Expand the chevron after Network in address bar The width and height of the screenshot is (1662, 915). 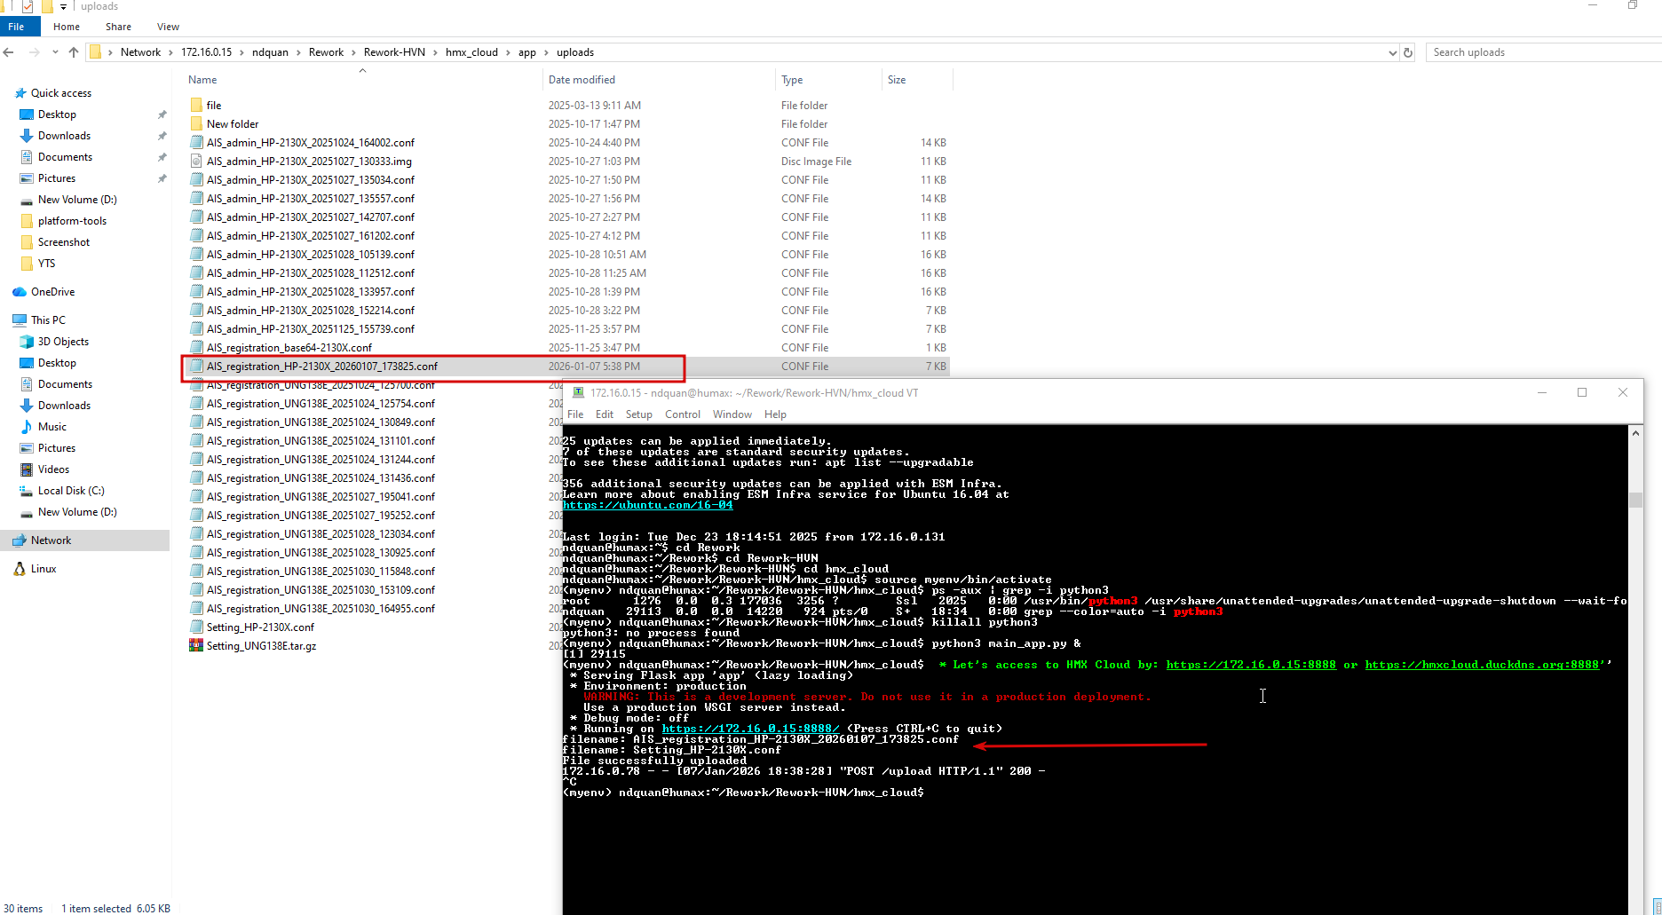(x=170, y=52)
